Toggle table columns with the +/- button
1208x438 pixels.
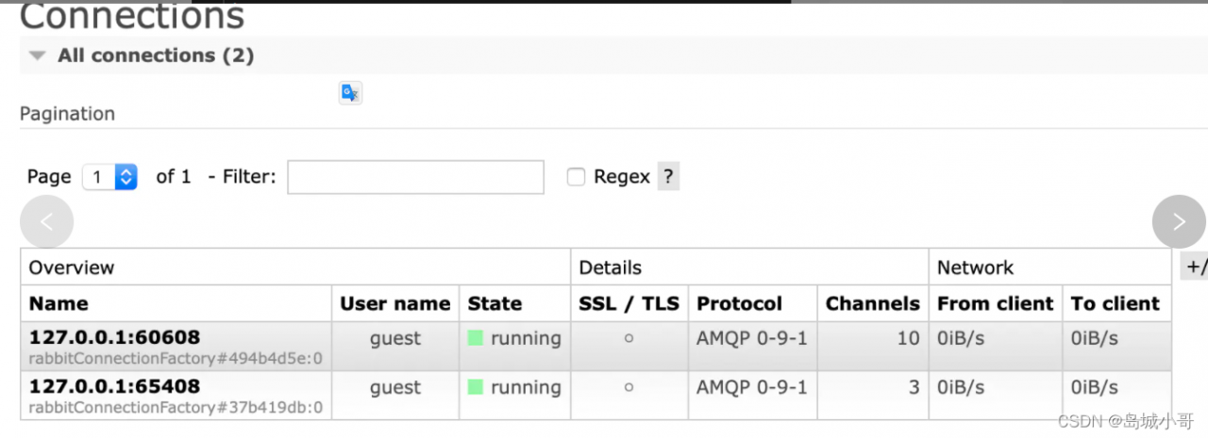1195,268
